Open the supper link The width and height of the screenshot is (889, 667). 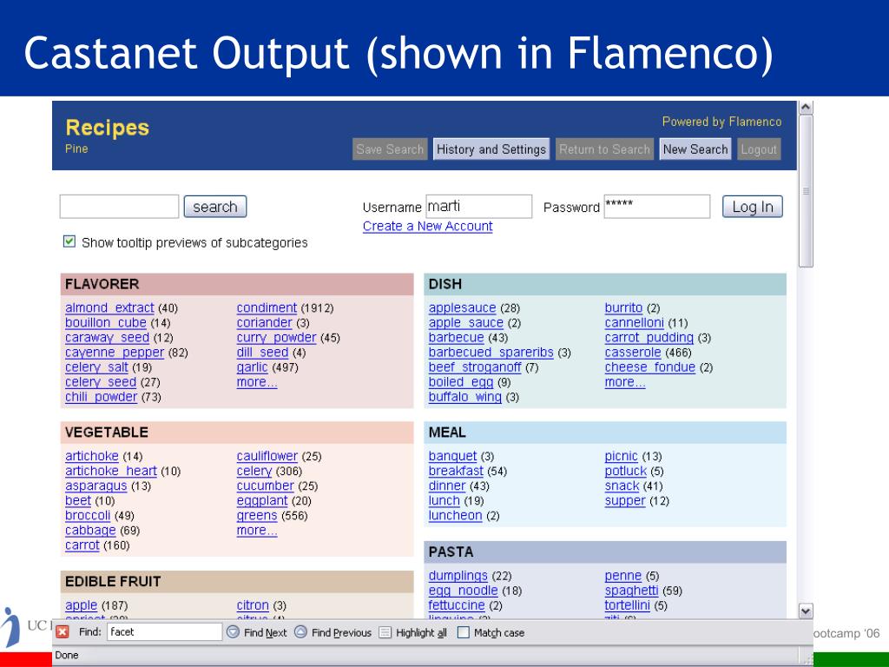coord(625,501)
